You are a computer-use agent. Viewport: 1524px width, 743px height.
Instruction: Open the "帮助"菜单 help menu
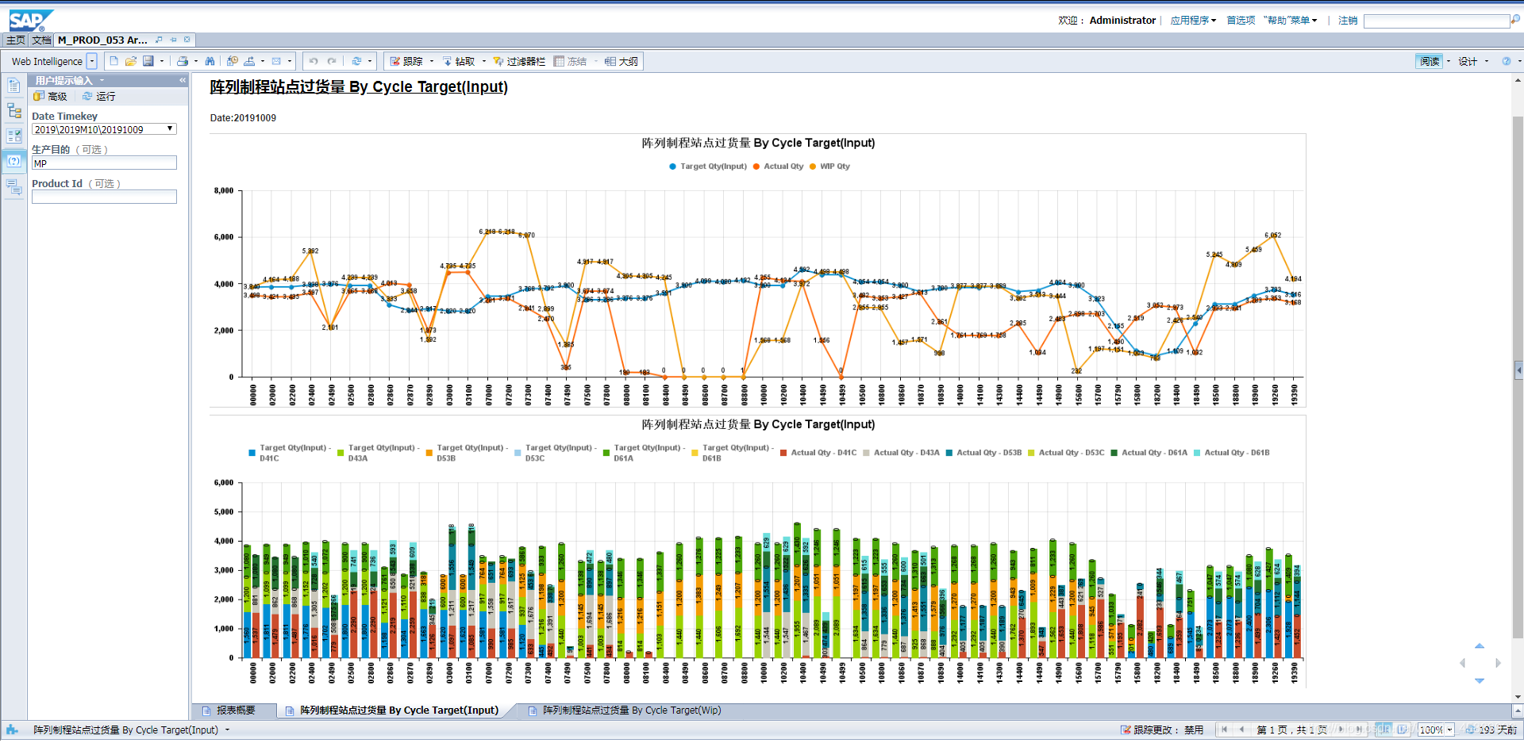point(1290,20)
